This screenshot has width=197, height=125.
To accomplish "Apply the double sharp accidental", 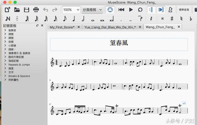I will coord(163,19).
